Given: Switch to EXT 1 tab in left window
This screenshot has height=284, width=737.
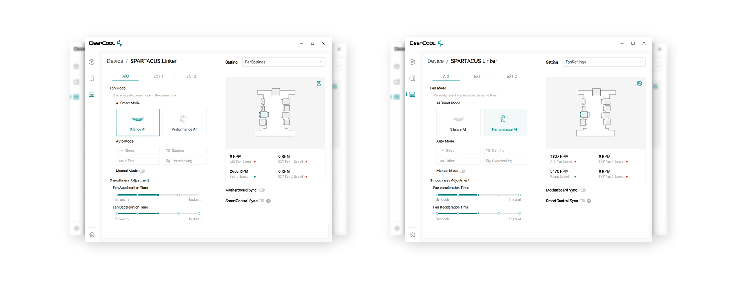Looking at the screenshot, I should coord(158,77).
